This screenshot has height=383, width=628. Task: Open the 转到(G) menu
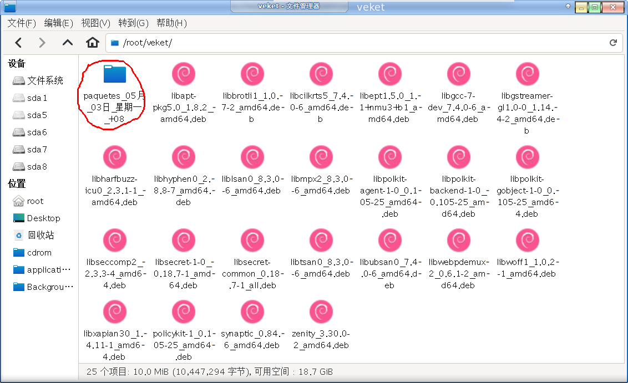pos(133,23)
